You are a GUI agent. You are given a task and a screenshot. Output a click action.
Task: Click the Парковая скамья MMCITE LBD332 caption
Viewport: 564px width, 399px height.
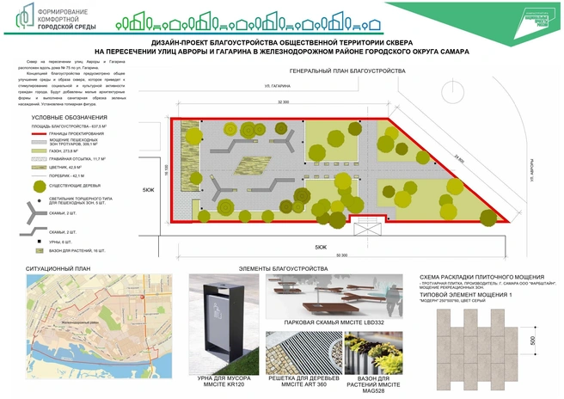tap(334, 322)
